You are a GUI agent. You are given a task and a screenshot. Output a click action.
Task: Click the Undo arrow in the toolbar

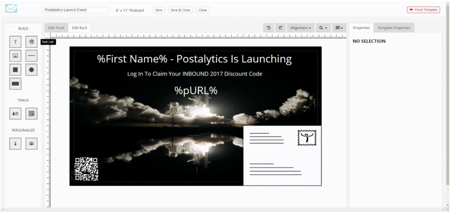(269, 28)
